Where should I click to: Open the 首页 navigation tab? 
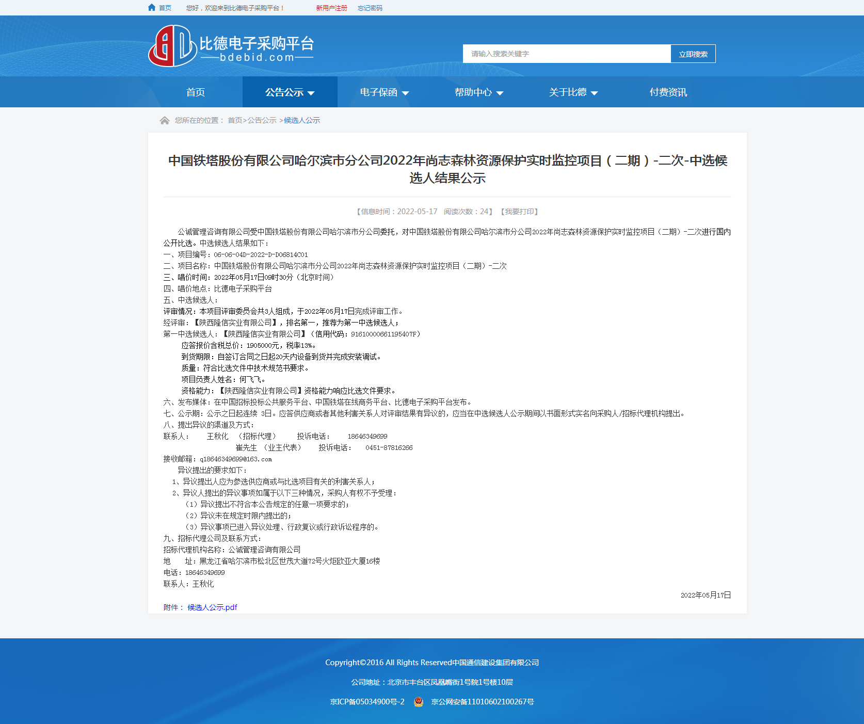pyautogui.click(x=196, y=92)
